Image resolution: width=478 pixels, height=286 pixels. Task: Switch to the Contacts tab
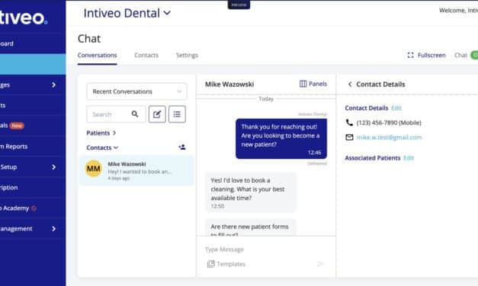point(146,56)
